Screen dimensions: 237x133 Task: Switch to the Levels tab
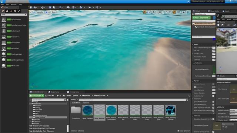[226, 11]
